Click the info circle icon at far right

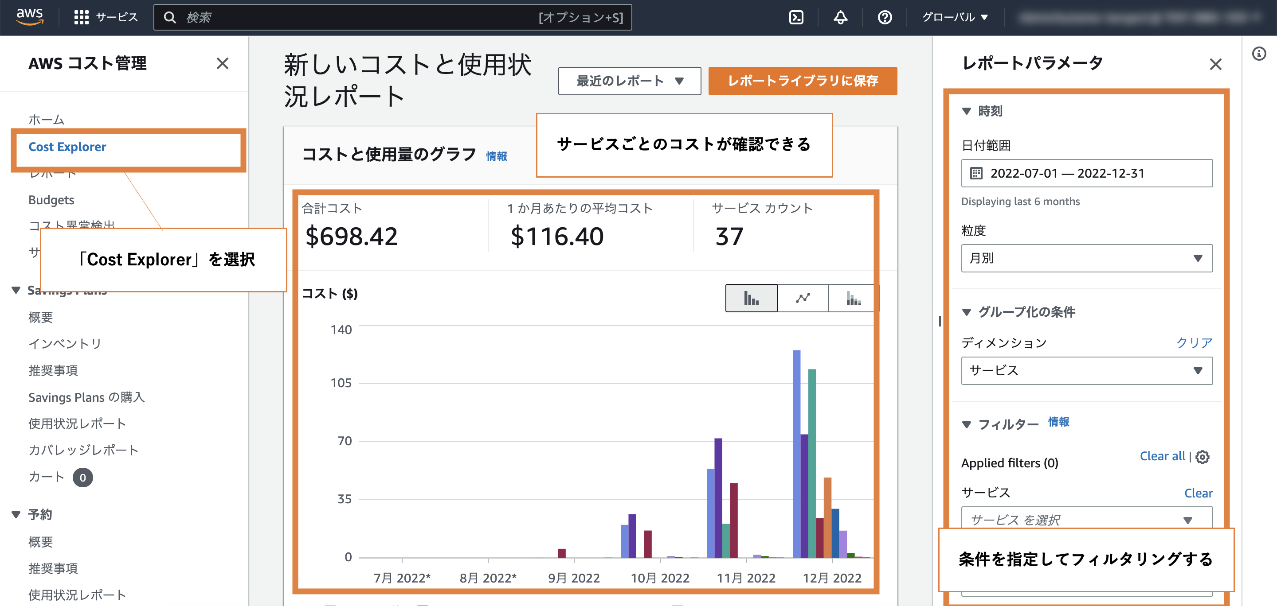click(1259, 54)
